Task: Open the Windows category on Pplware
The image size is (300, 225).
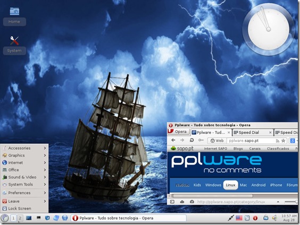Action: click(x=213, y=185)
